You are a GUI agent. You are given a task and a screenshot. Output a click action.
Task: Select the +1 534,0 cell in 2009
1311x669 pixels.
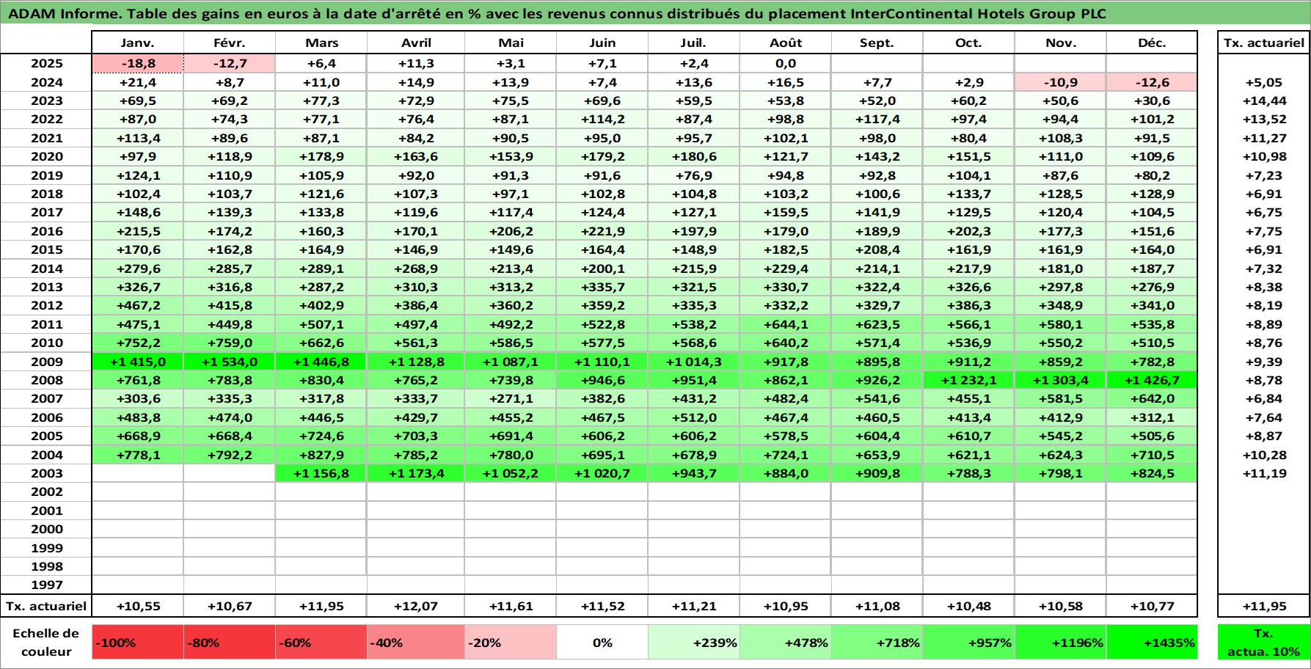[x=229, y=361]
